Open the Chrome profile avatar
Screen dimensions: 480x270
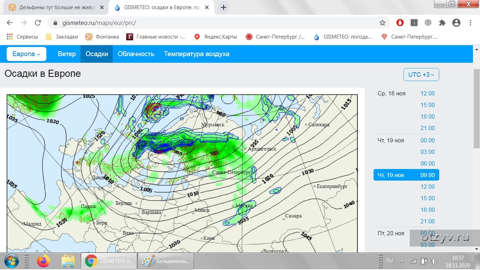coord(456,23)
